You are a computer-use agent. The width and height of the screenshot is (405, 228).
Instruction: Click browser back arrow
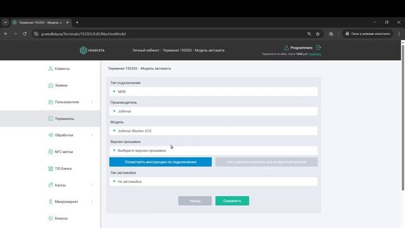[6, 34]
